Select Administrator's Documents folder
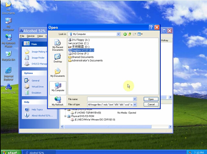The image size is (207, 154). point(86,60)
